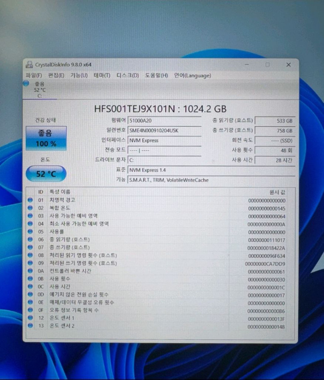Open the 기능(U) menu

pos(79,75)
